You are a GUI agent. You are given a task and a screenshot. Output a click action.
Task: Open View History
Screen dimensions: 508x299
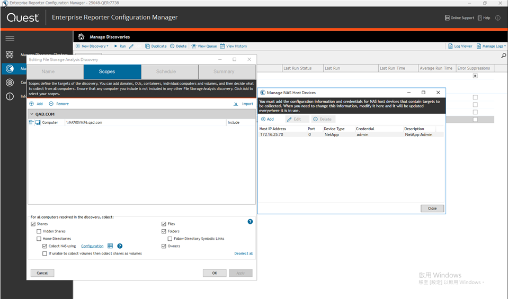(x=234, y=46)
